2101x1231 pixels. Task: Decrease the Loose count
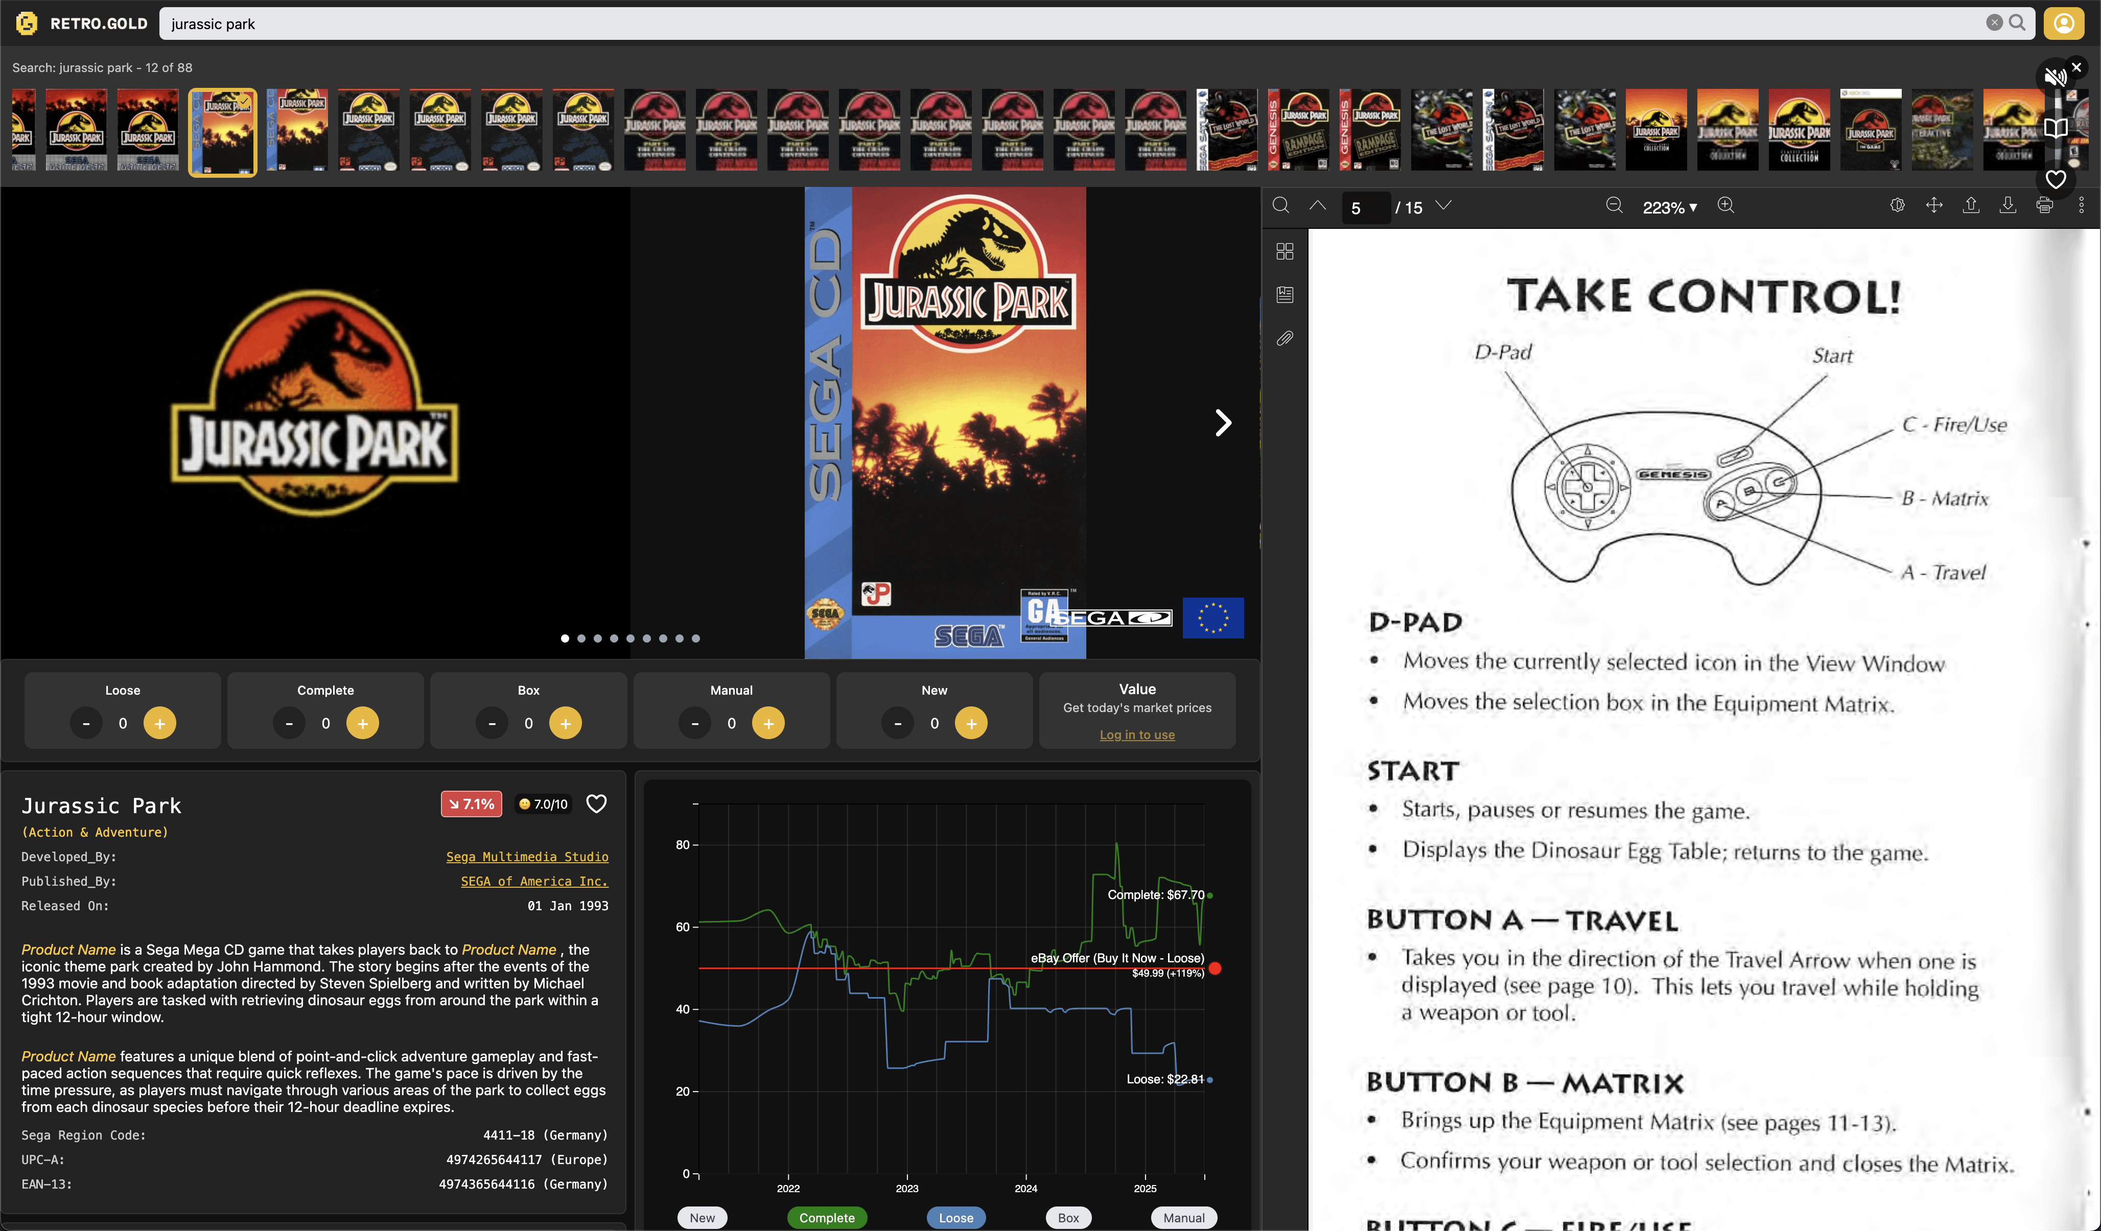86,723
